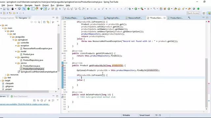Open the Open Perspective icon beside Quick Access
The image size is (211, 118).
pos(204,13)
